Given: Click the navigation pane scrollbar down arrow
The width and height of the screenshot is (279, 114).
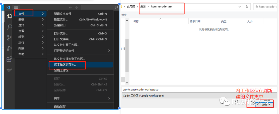Looking at the screenshot, I should pyautogui.click(x=127, y=83).
